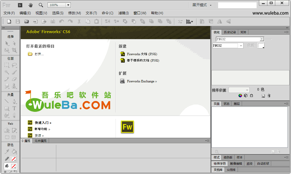
Task: Select the Pencil tool
Action: tap(7, 79)
